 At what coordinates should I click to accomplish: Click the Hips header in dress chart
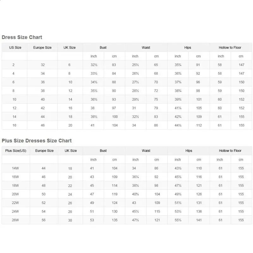click(x=188, y=47)
